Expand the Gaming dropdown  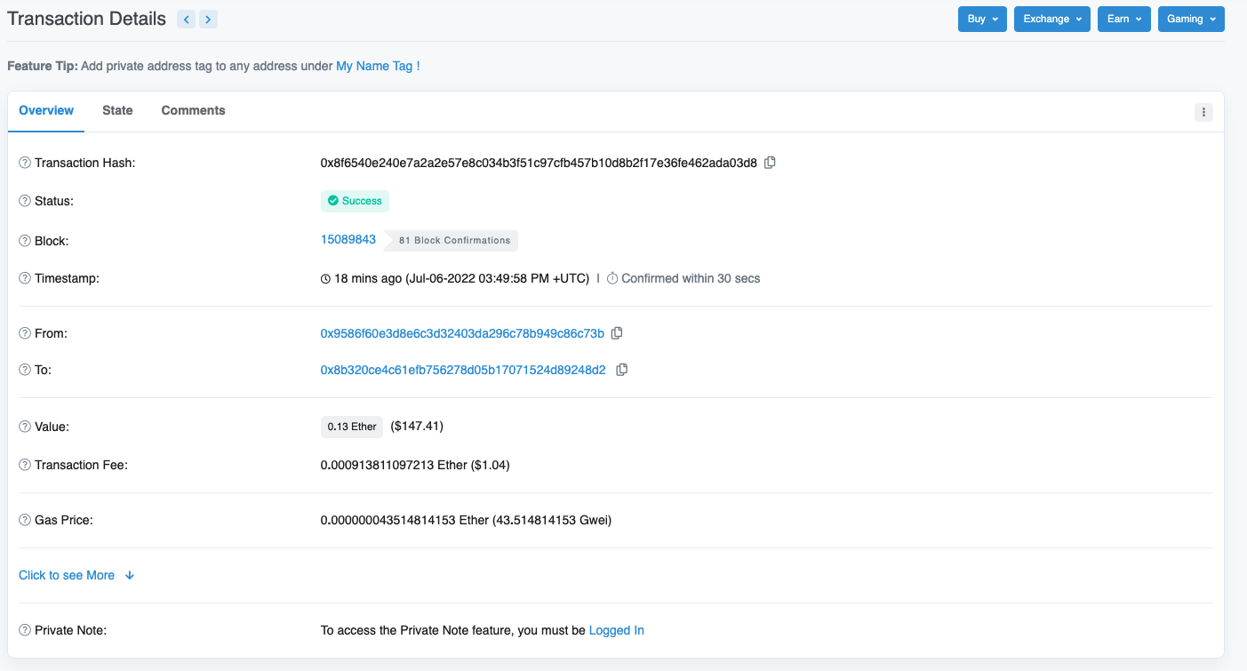1190,20
